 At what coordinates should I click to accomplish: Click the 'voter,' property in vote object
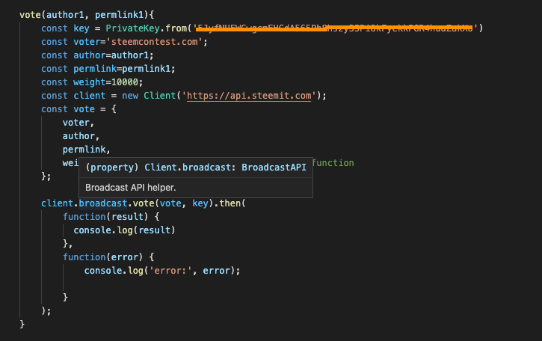[78, 123]
